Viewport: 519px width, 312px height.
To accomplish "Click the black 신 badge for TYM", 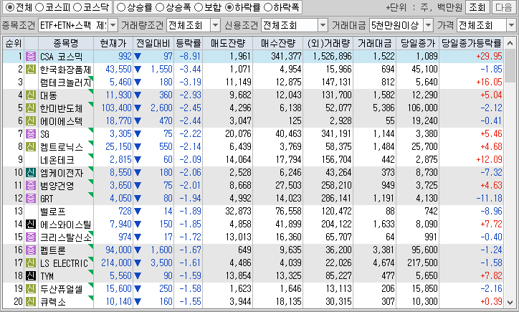I will (x=31, y=276).
